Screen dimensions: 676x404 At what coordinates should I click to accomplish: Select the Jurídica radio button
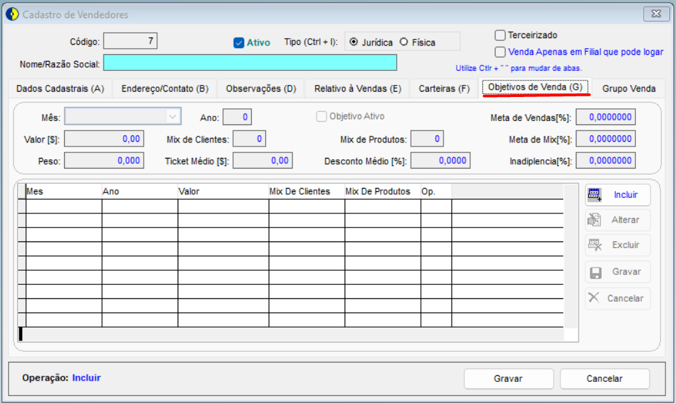pyautogui.click(x=353, y=42)
